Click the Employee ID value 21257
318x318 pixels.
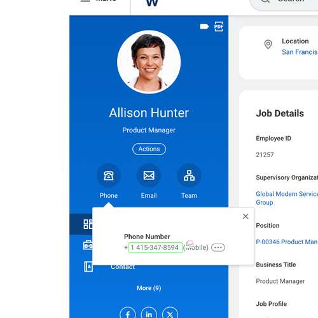pyautogui.click(x=265, y=155)
